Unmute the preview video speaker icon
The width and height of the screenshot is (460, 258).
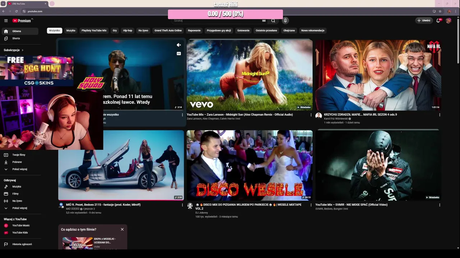[x=179, y=45]
